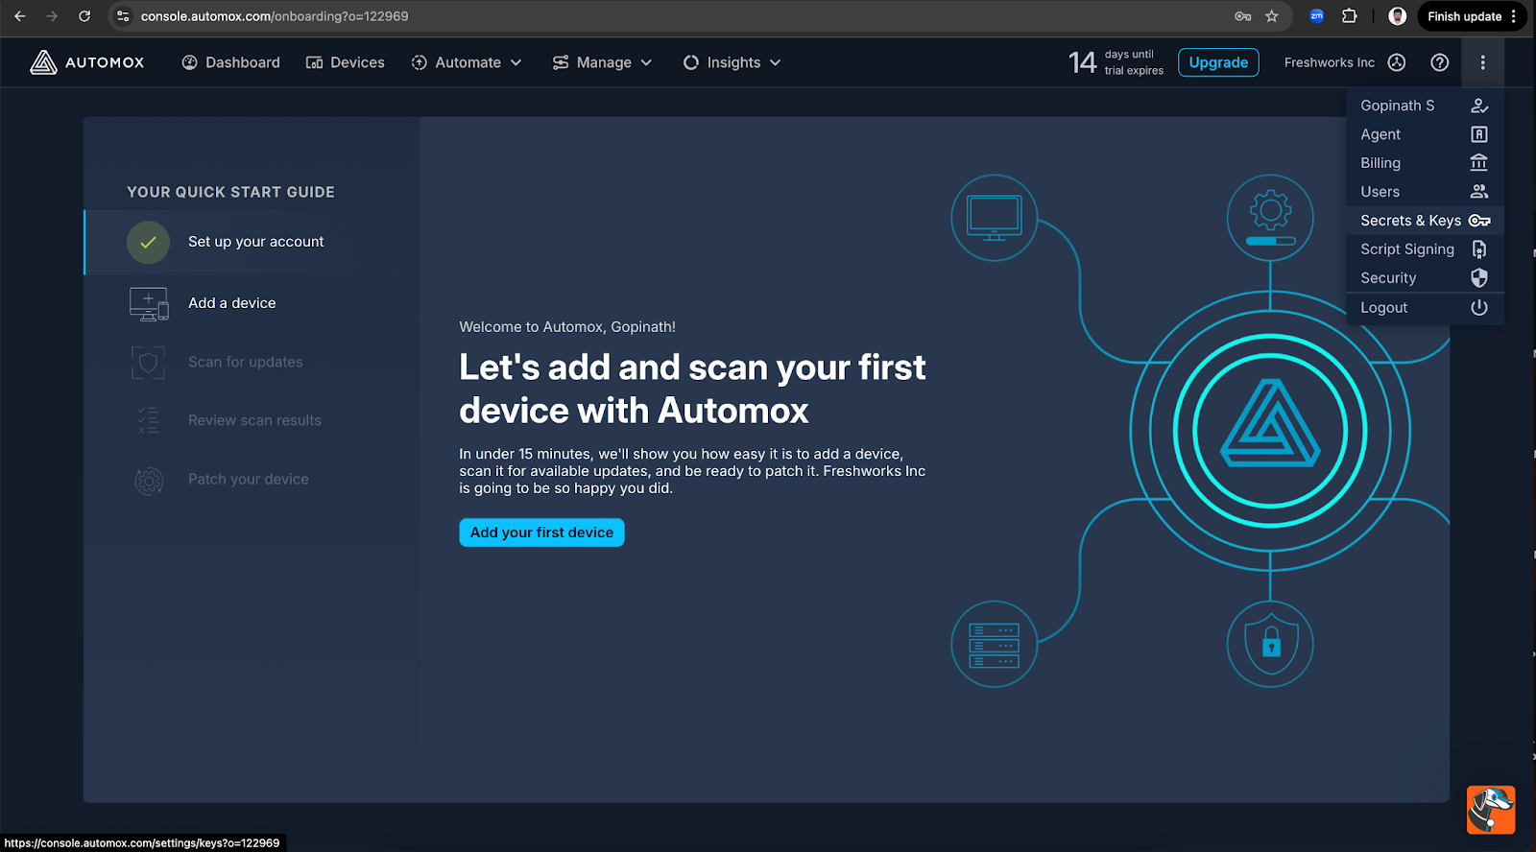Click the Script Signing document icon

pos(1479,249)
